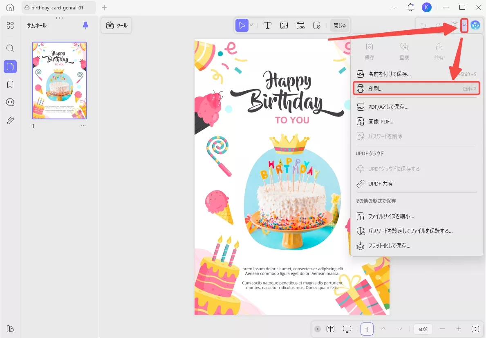Image resolution: width=486 pixels, height=338 pixels.
Task: Open the UPDF AI assistant icon
Action: click(x=475, y=25)
